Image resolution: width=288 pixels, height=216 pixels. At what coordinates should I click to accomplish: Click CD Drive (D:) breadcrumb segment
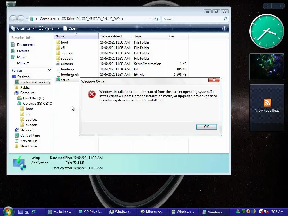coord(90,19)
